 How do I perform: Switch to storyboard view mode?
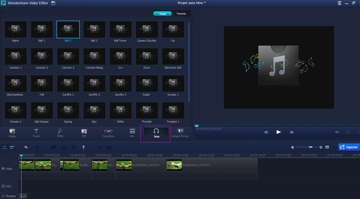pyautogui.click(x=12, y=147)
